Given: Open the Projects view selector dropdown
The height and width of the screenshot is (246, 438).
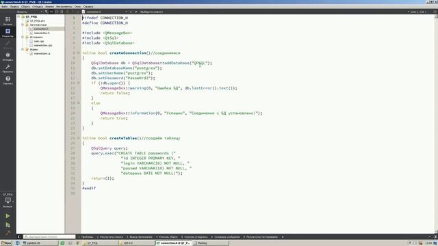Looking at the screenshot, I should point(29,12).
